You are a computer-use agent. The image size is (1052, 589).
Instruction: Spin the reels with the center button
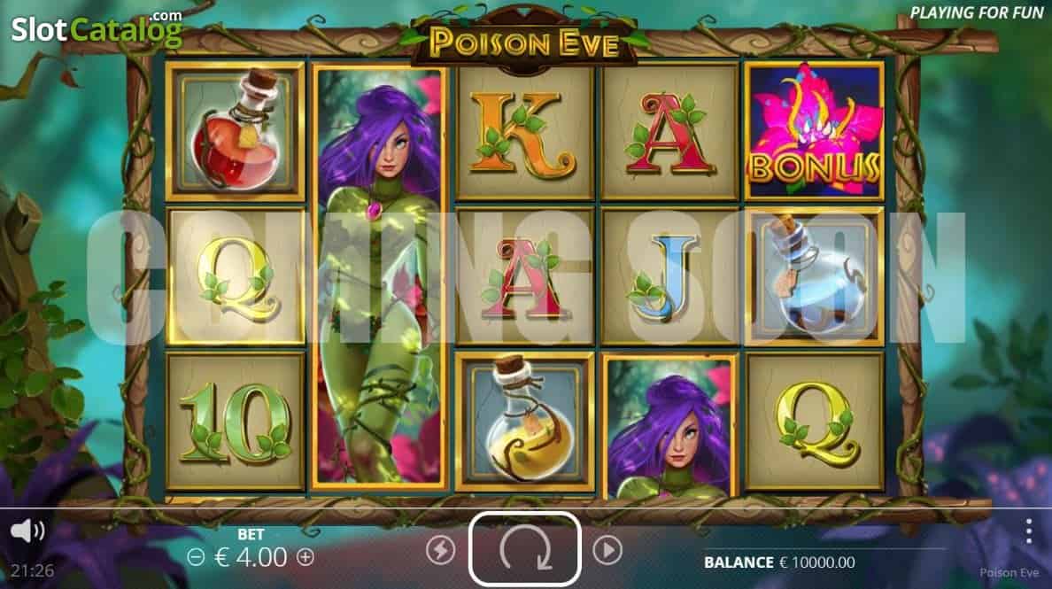(x=524, y=549)
